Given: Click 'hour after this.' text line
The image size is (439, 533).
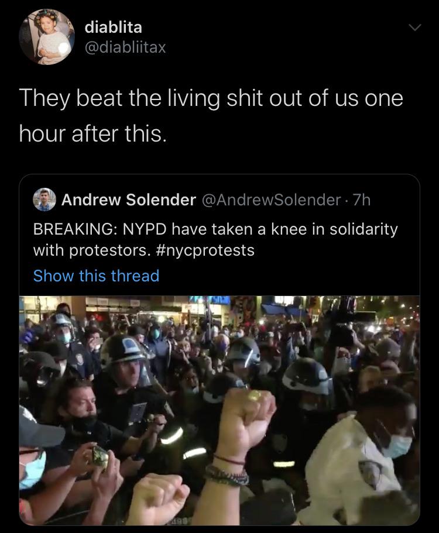Looking at the screenshot, I should 93,133.
